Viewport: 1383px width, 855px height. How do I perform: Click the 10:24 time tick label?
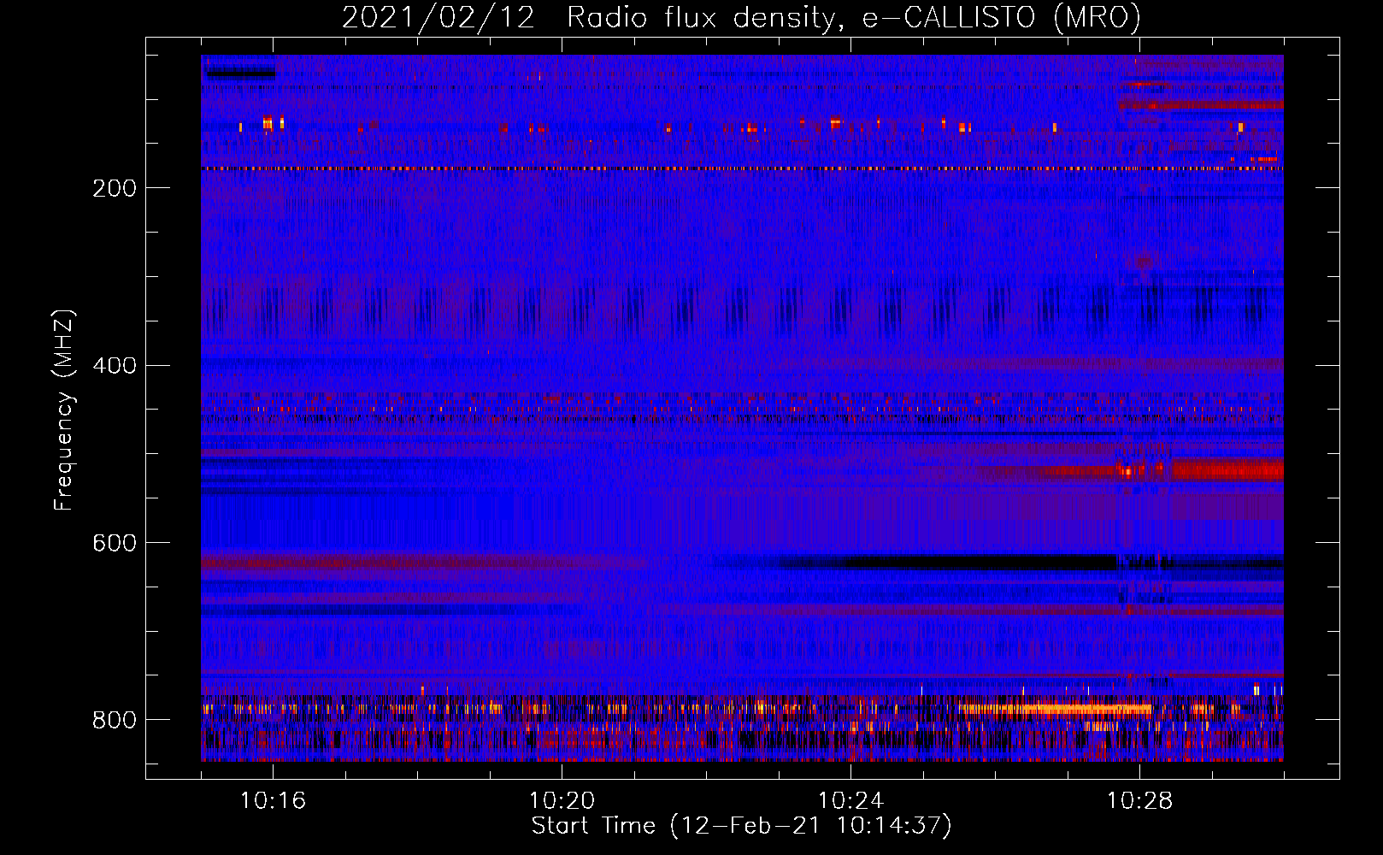point(850,801)
